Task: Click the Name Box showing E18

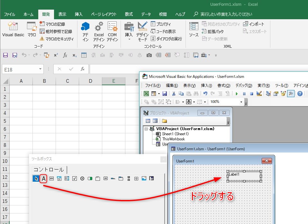Action: pyautogui.click(x=20, y=69)
